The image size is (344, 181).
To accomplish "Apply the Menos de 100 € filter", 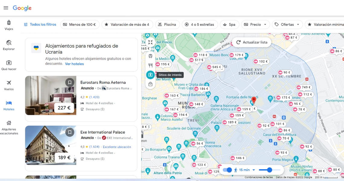I will (x=80, y=24).
